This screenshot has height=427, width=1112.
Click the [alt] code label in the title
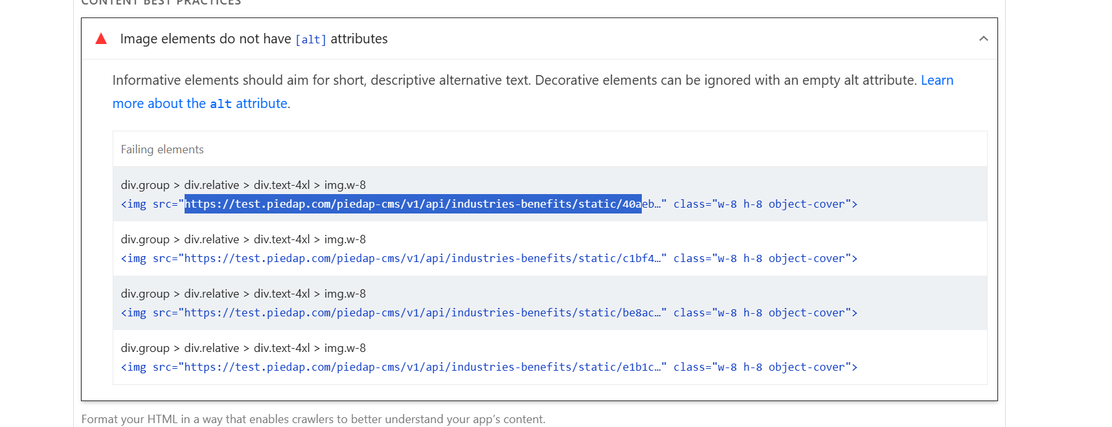311,39
